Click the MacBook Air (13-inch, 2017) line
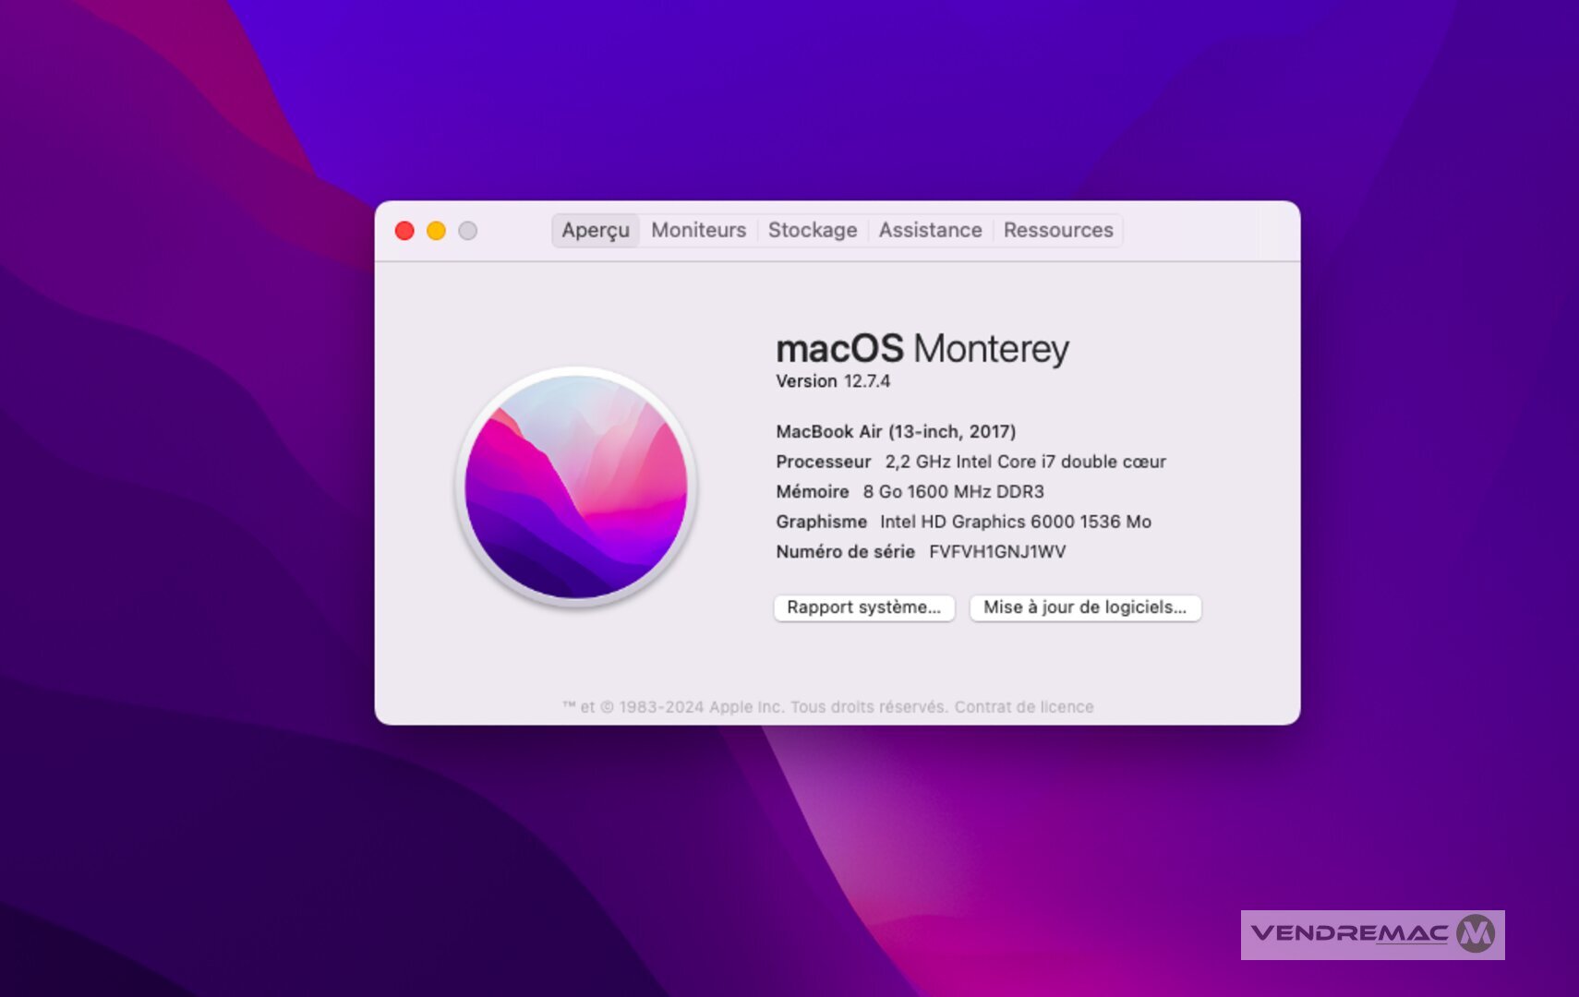 tap(895, 432)
